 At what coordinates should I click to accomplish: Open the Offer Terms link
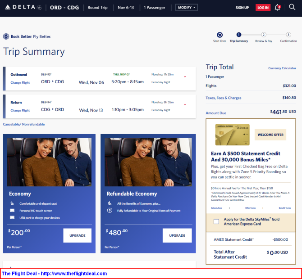(x=250, y=208)
